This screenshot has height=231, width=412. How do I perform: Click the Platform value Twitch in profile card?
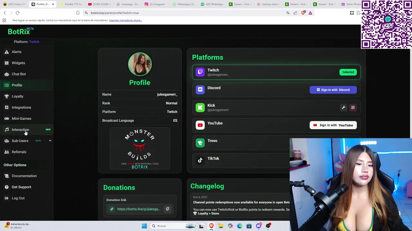[x=172, y=112]
